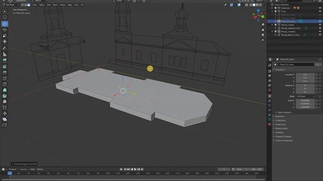Viewport: 323px width, 181px height.
Task: Open the Select menu
Action: click(42, 5)
